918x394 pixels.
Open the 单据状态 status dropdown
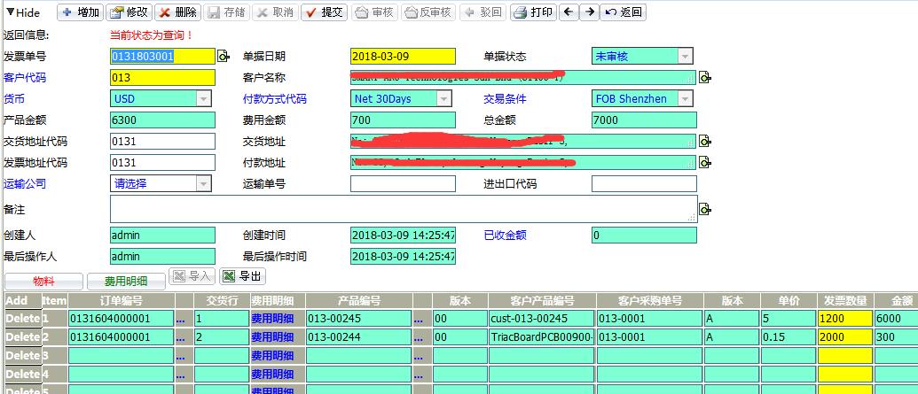point(685,56)
